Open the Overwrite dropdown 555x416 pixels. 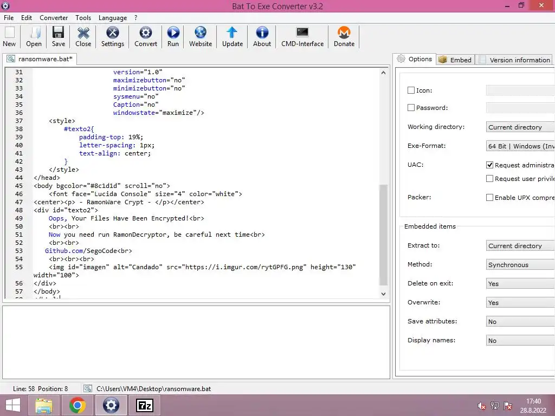[520, 302]
